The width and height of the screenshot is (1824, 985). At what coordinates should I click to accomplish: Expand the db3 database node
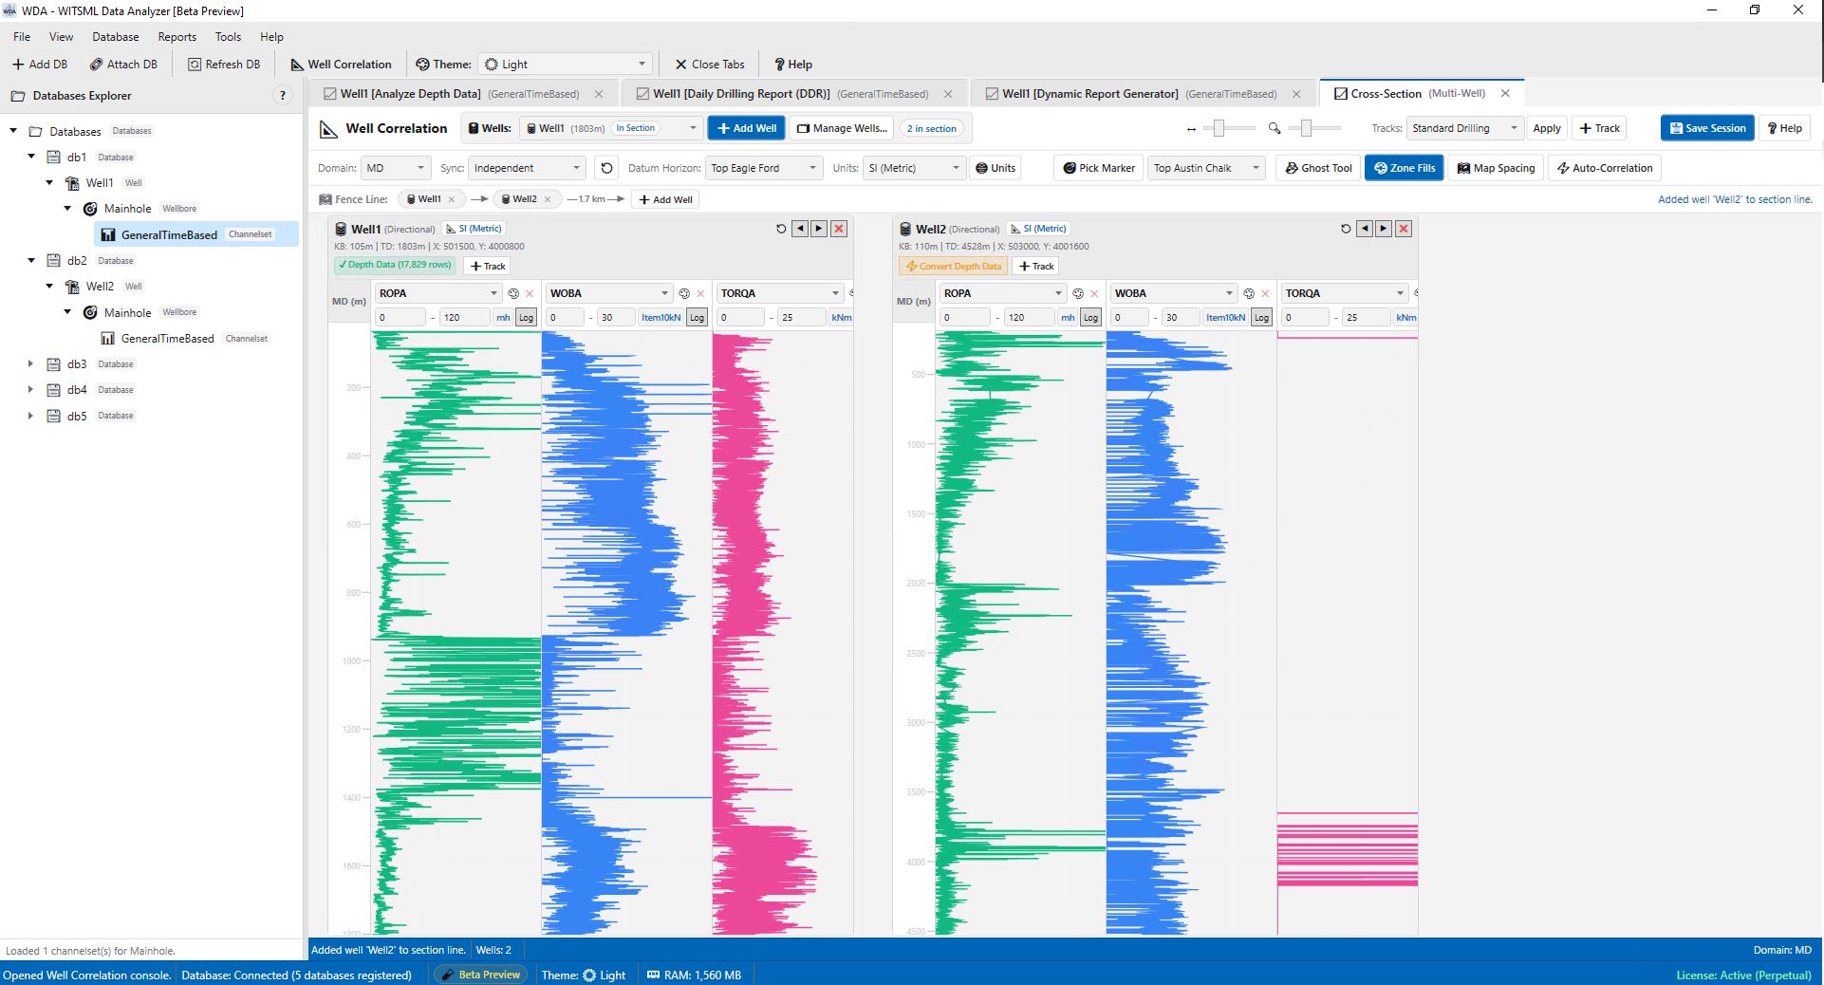pos(30,364)
